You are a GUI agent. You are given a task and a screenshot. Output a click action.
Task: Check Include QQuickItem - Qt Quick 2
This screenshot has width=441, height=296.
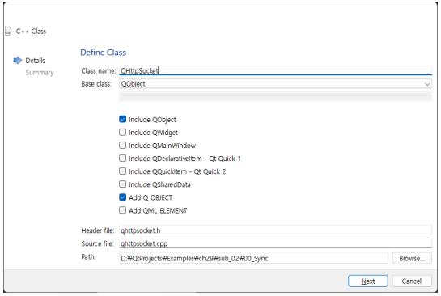point(122,171)
